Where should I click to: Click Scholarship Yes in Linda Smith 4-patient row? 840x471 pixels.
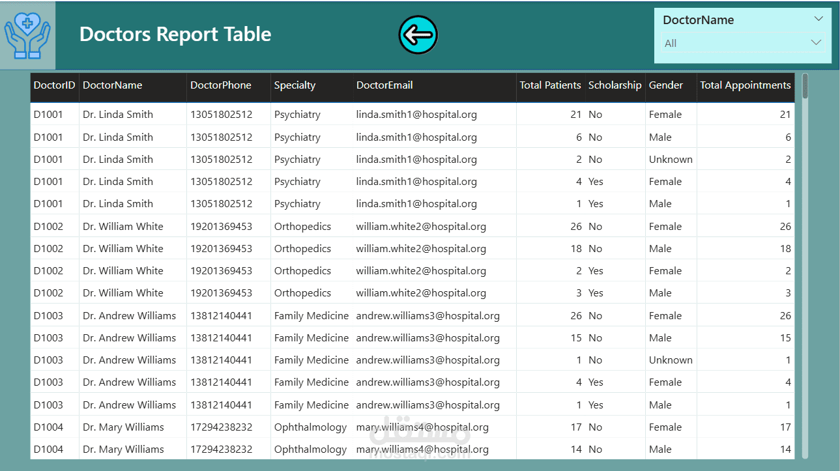pyautogui.click(x=596, y=182)
